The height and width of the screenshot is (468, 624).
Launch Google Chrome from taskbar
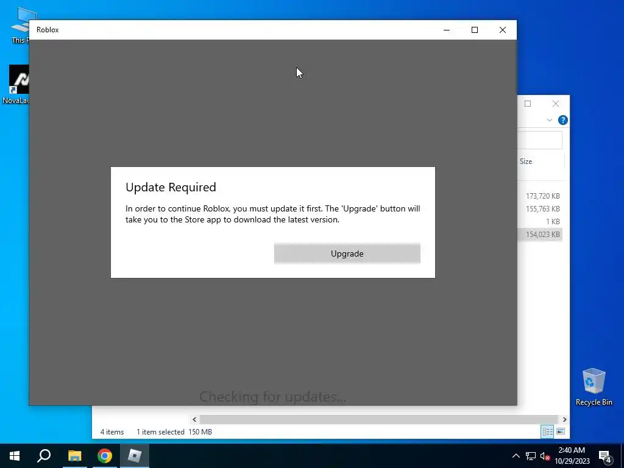click(105, 456)
